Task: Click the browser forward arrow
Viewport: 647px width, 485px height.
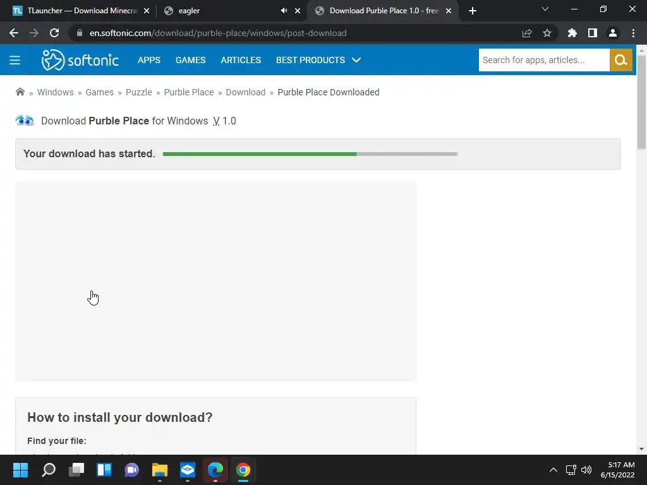Action: [34, 33]
